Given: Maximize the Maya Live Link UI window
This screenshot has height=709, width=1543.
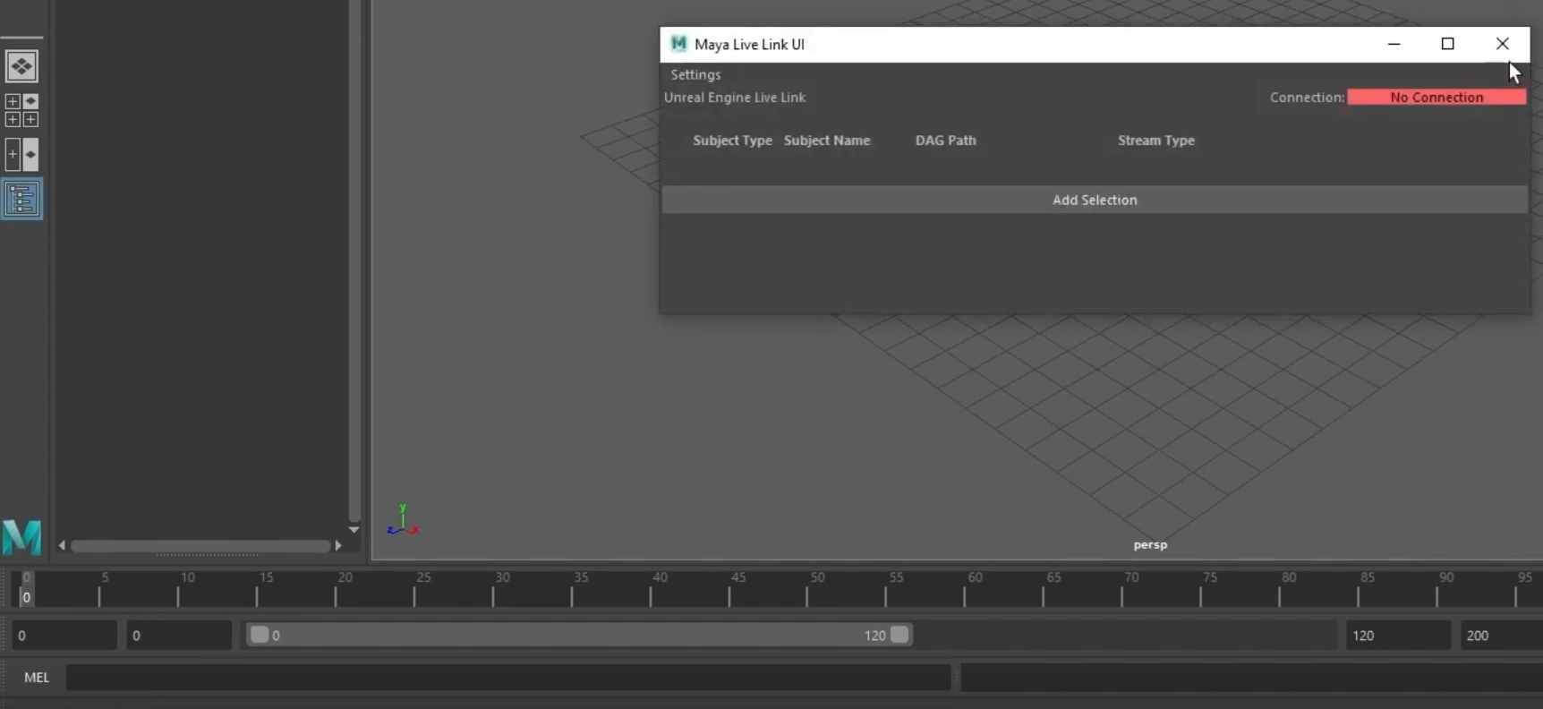Looking at the screenshot, I should coord(1447,44).
